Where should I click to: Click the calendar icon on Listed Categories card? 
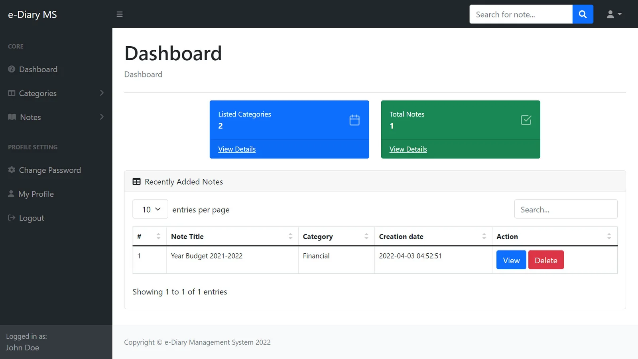[354, 120]
